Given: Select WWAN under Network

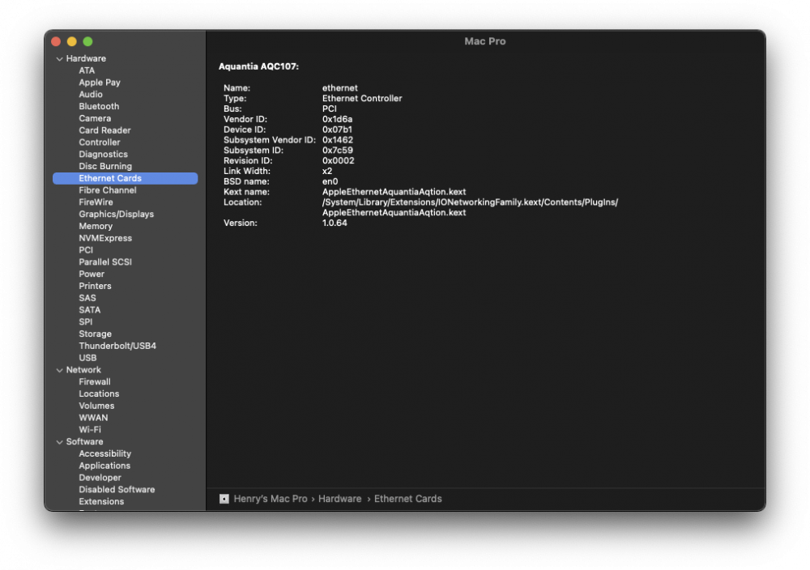Looking at the screenshot, I should [93, 418].
